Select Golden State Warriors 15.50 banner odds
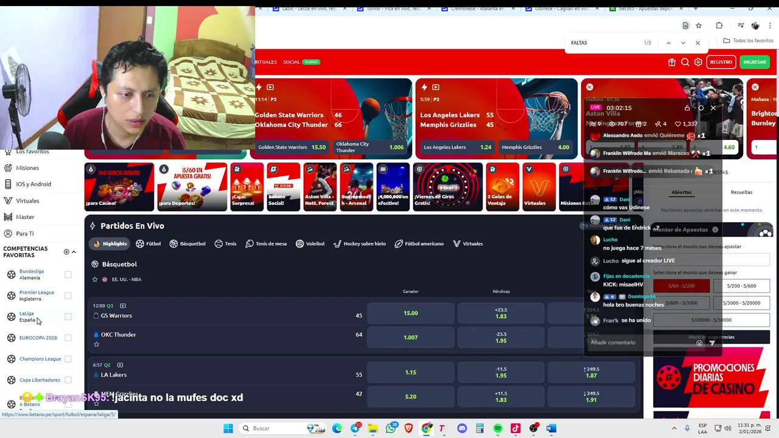Viewport: 779px width, 438px height. [292, 147]
